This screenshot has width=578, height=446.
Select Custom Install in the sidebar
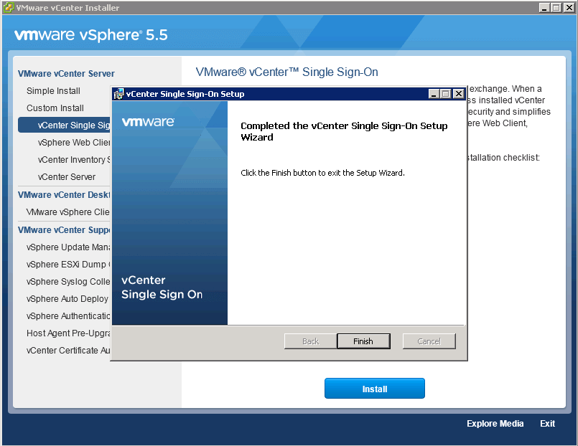[x=55, y=108]
